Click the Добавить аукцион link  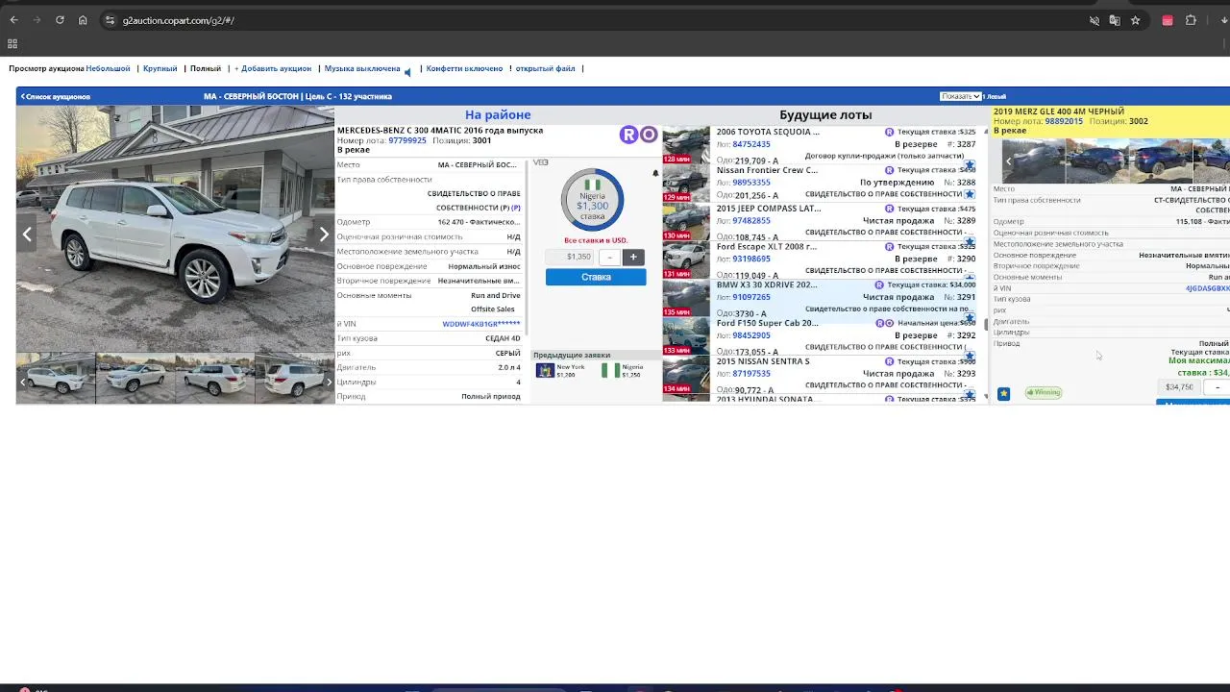(273, 69)
